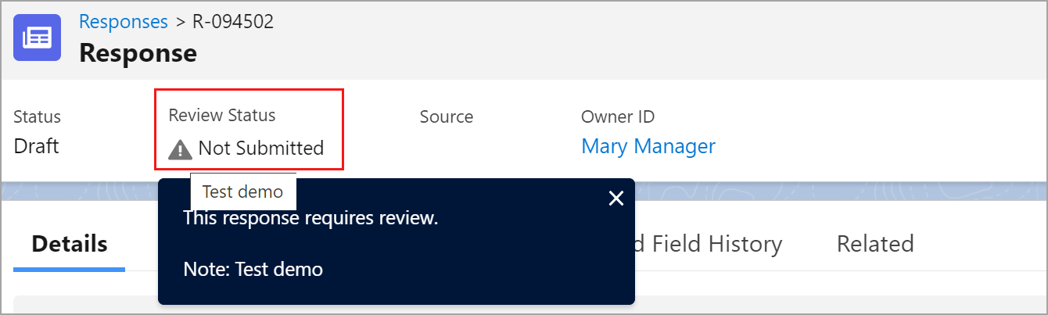Click the 'Note: Test demo' popover text
This screenshot has width=1048, height=315.
point(253,269)
